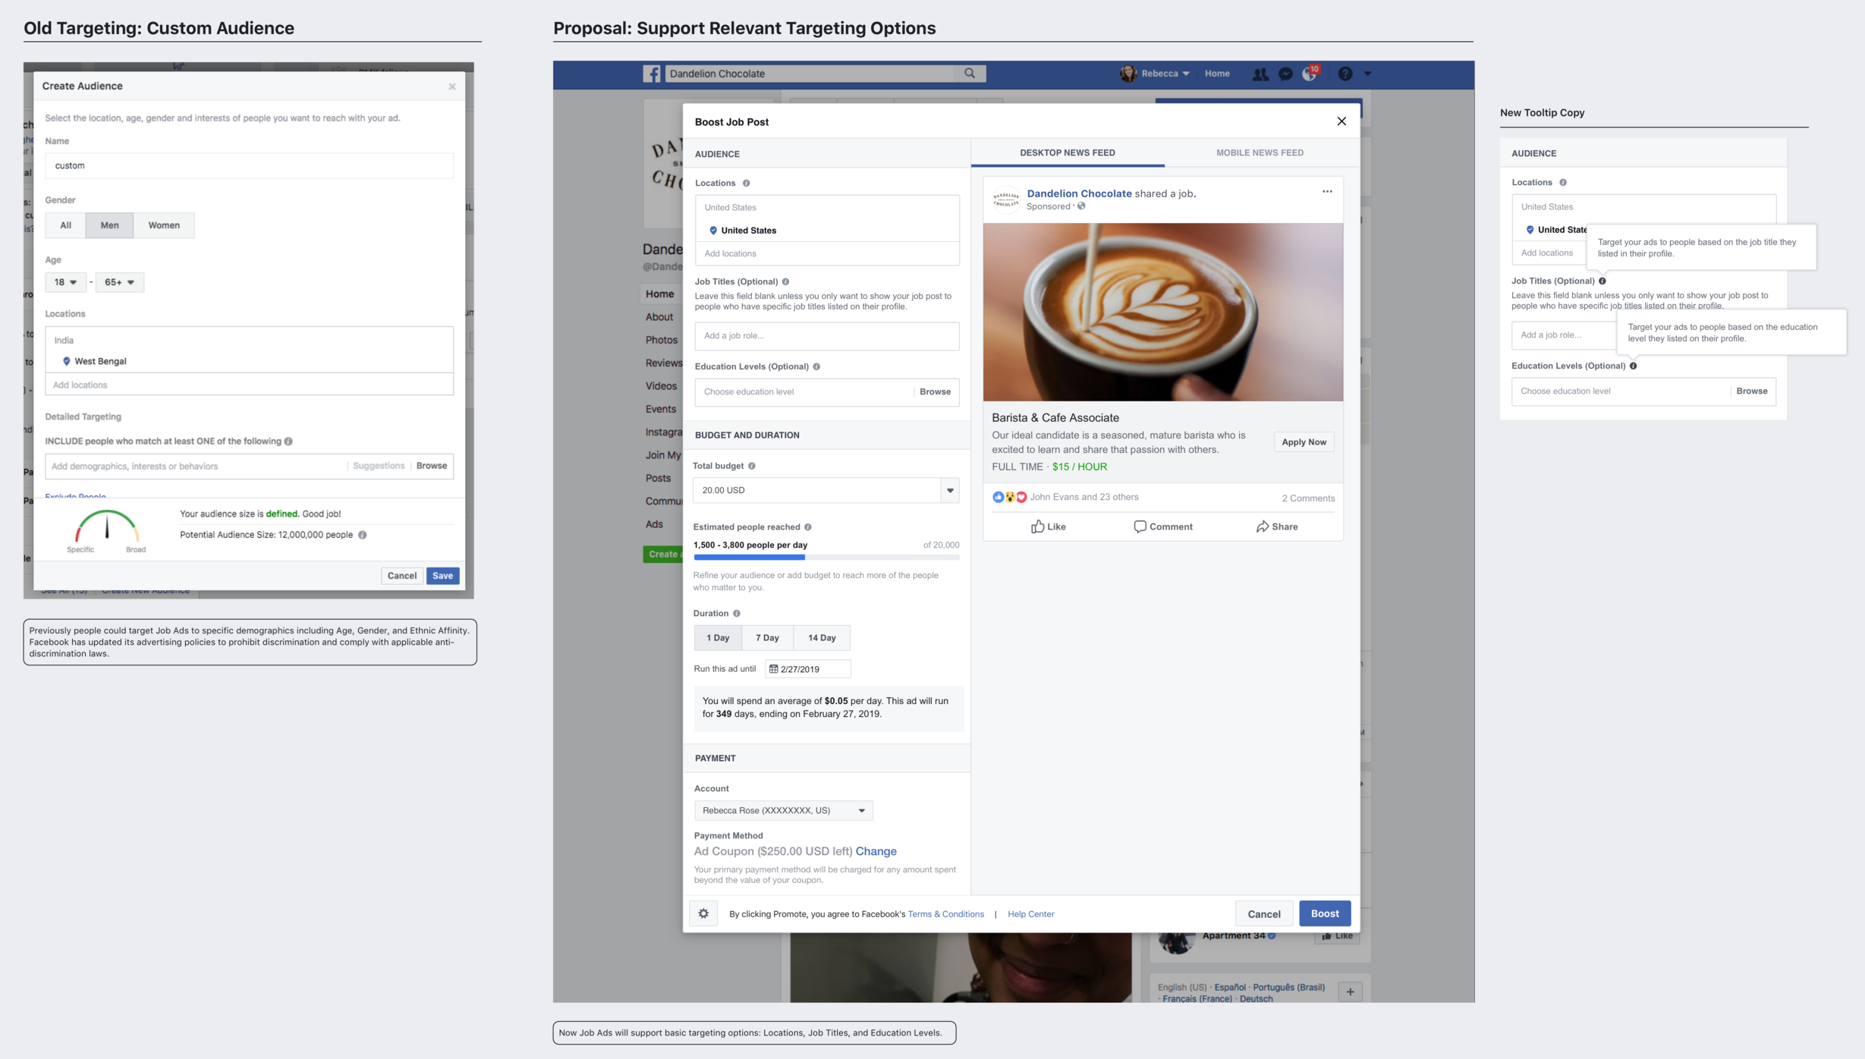
Task: Click Apply Now on the job post
Action: 1304,442
